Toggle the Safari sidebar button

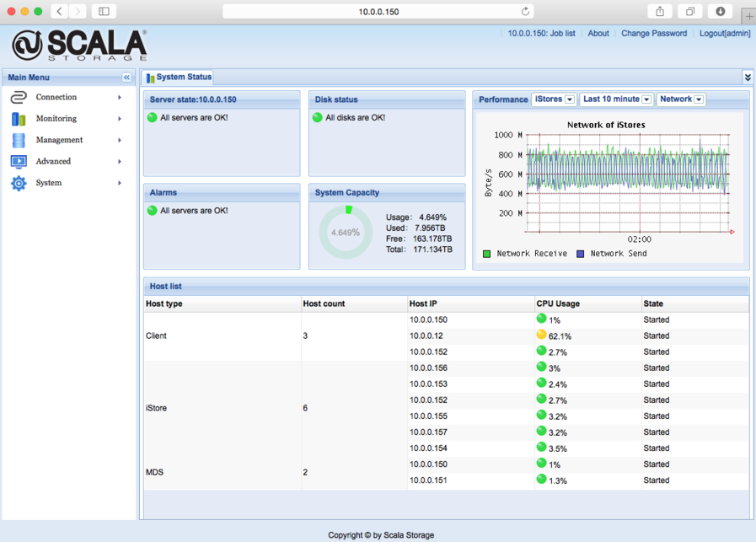pos(104,11)
